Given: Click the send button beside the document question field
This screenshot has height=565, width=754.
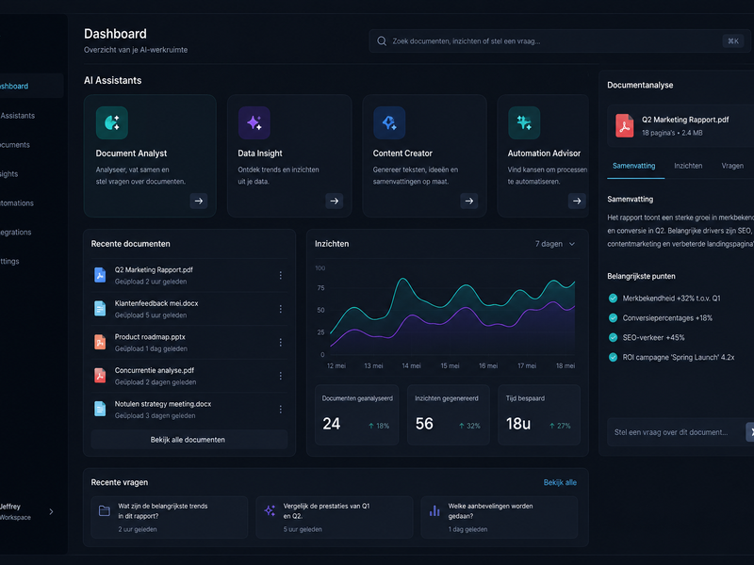Looking at the screenshot, I should (749, 432).
